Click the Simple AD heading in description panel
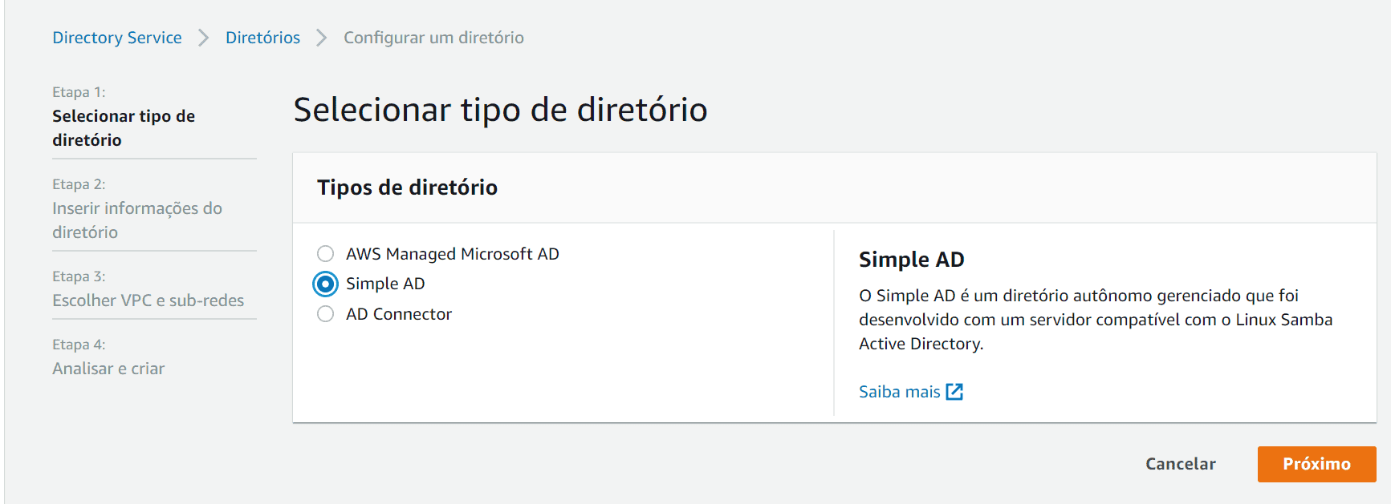This screenshot has height=504, width=1391. tap(911, 260)
